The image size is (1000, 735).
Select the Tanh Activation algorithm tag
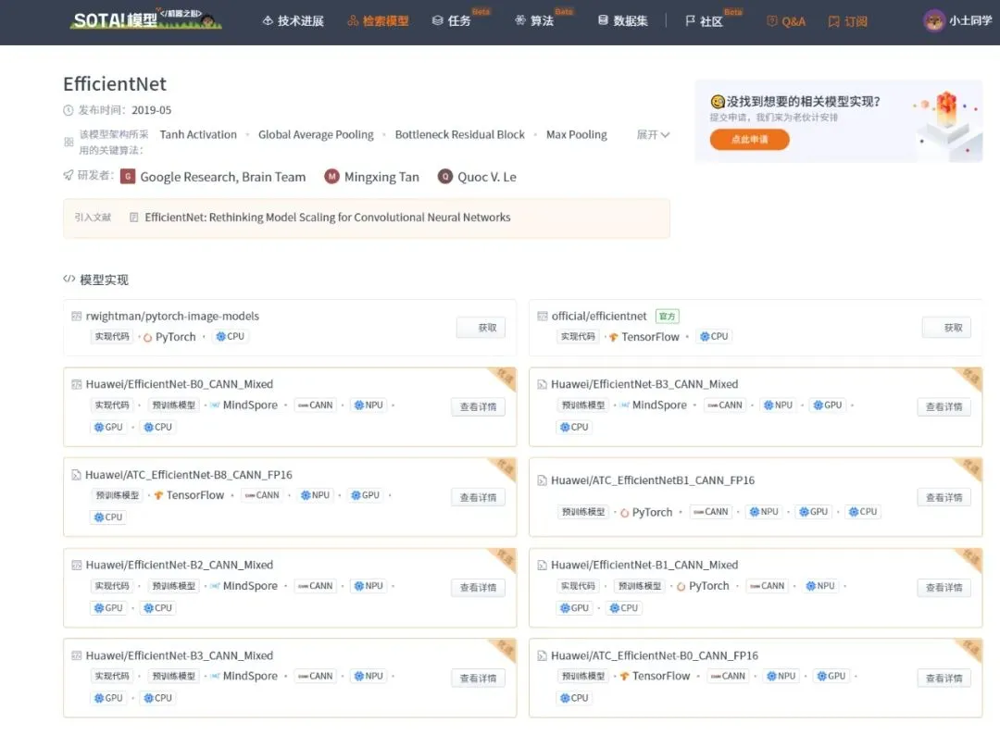point(198,134)
